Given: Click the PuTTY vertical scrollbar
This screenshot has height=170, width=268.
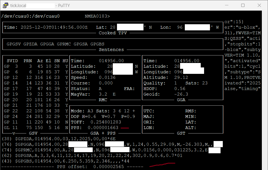Looking at the screenshot, I should [265, 90].
